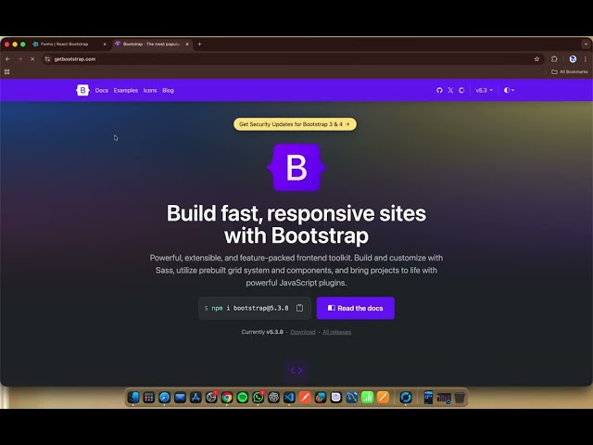The width and height of the screenshot is (593, 445).
Task: Open Spotify from the dock
Action: 243,398
